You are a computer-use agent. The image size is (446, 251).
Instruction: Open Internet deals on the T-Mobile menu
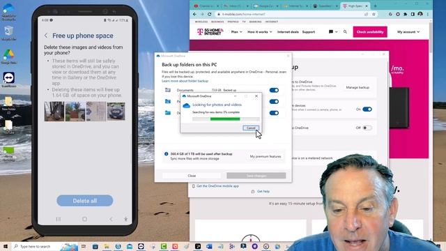288,32
